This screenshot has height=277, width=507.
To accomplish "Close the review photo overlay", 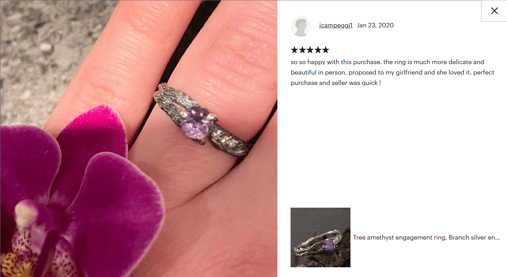I will click(x=494, y=11).
